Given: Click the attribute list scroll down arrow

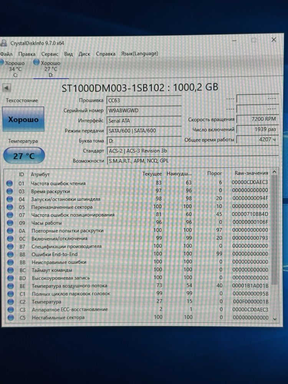Looking at the screenshot, I should (x=275, y=319).
